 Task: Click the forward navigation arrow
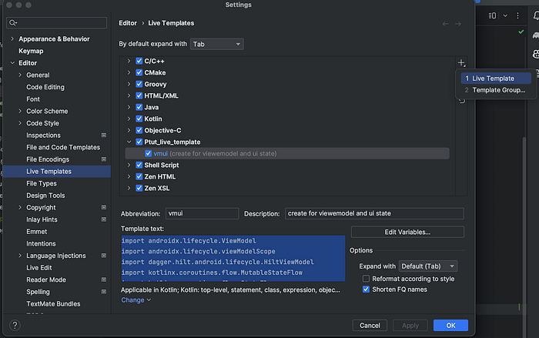(x=458, y=24)
